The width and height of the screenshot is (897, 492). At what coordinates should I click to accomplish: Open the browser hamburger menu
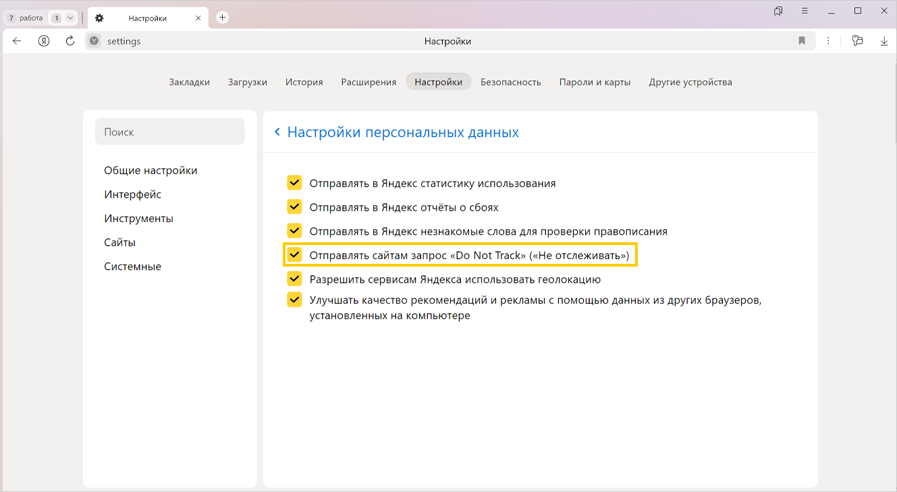(x=805, y=11)
